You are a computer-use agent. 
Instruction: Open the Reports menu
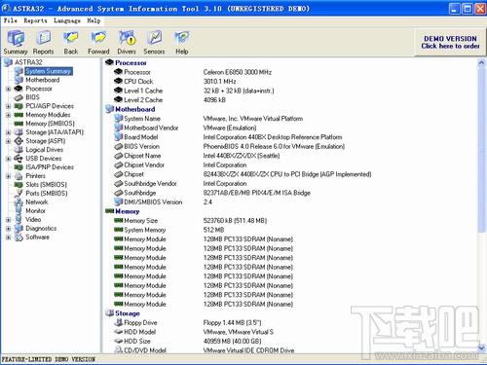[x=35, y=20]
